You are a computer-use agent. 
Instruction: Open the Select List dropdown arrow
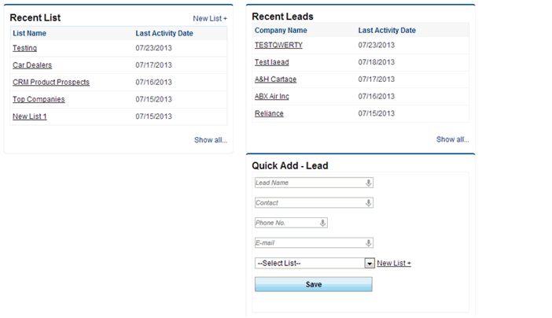tap(370, 264)
